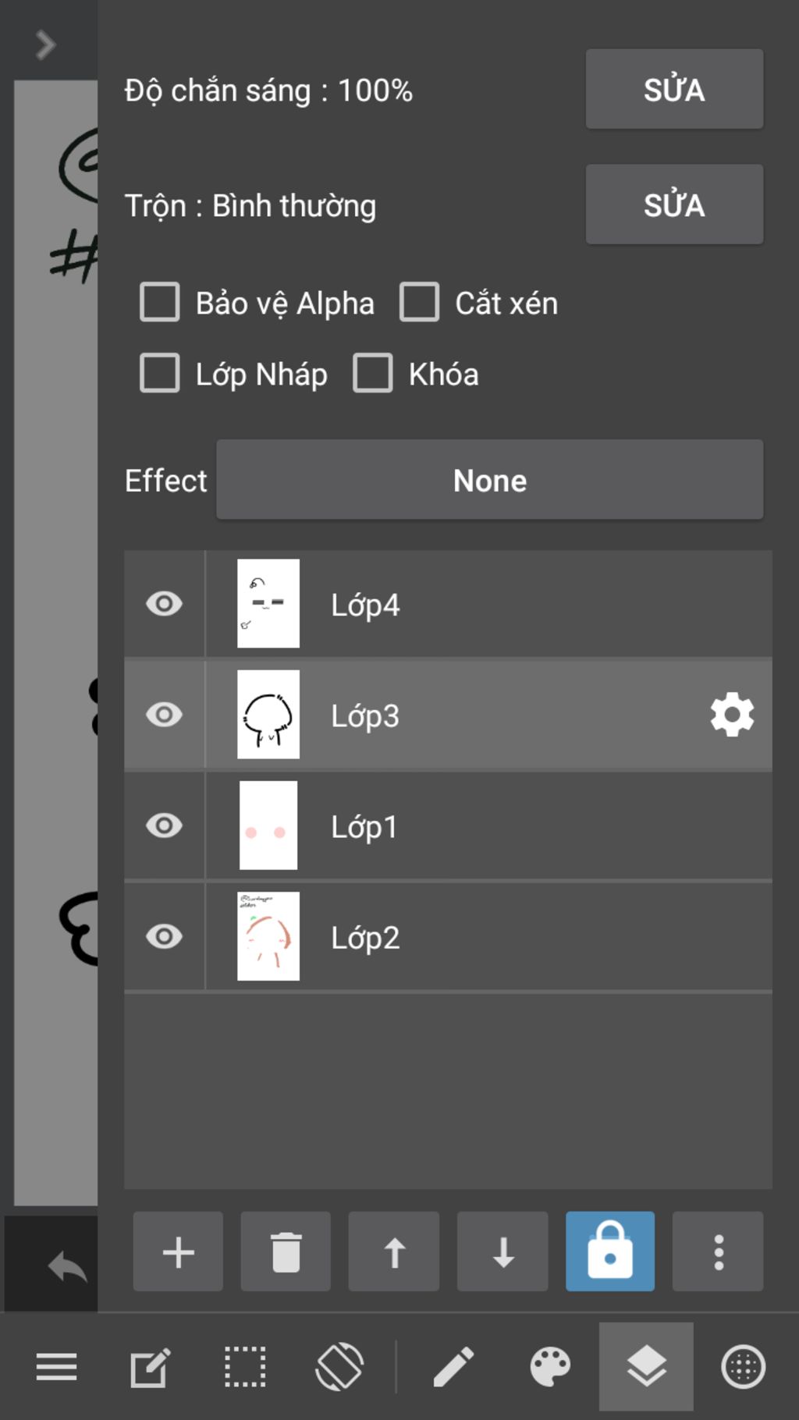The image size is (799, 1420).
Task: Tap SỬA next to Độ chắn sáng
Action: click(x=674, y=89)
